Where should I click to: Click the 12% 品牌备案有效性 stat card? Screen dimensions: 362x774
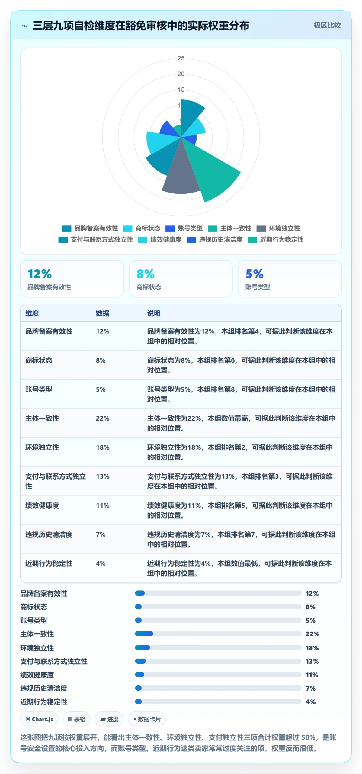tap(72, 279)
